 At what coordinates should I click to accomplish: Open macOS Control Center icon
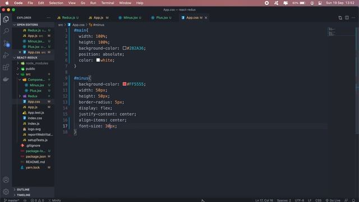[x=320, y=3]
